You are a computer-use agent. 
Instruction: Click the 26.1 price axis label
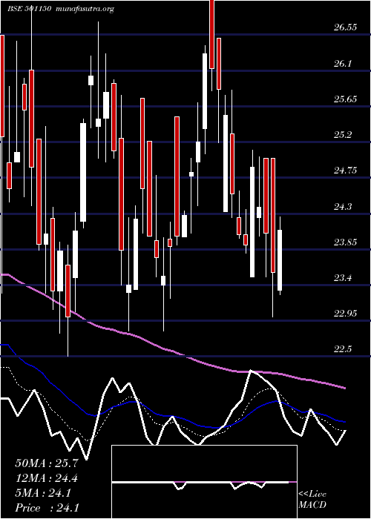[x=342, y=63]
